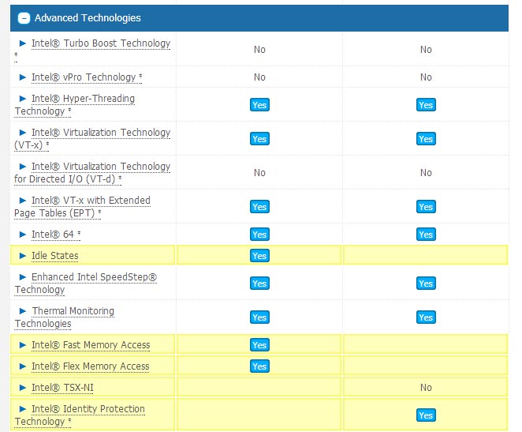Click second column Yes badge for Intel 64
522x432 pixels.
[426, 235]
